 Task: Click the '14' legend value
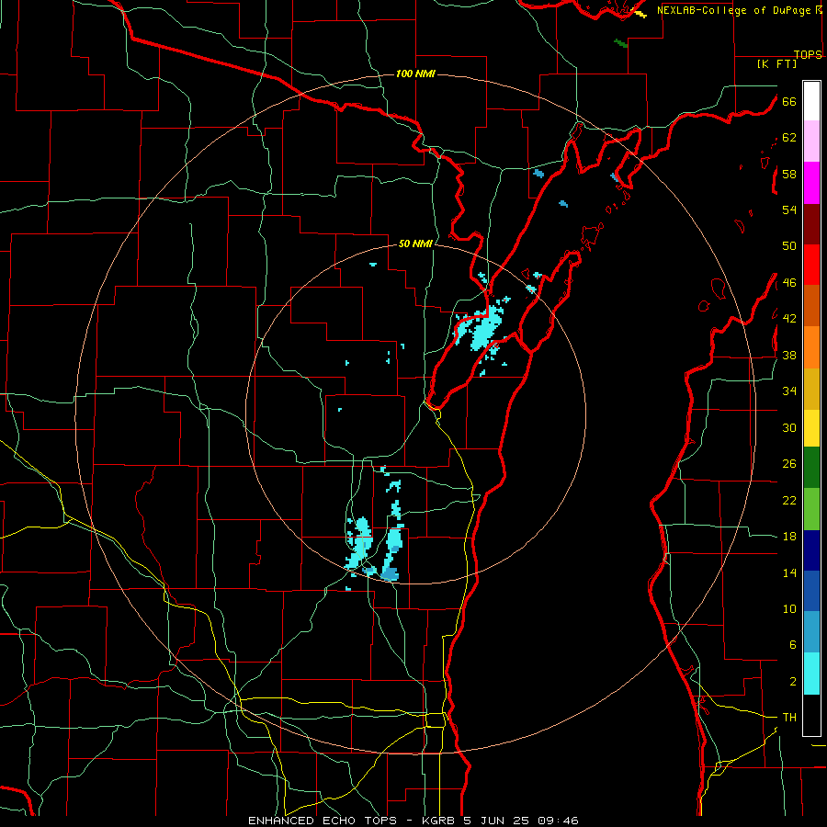(x=789, y=572)
